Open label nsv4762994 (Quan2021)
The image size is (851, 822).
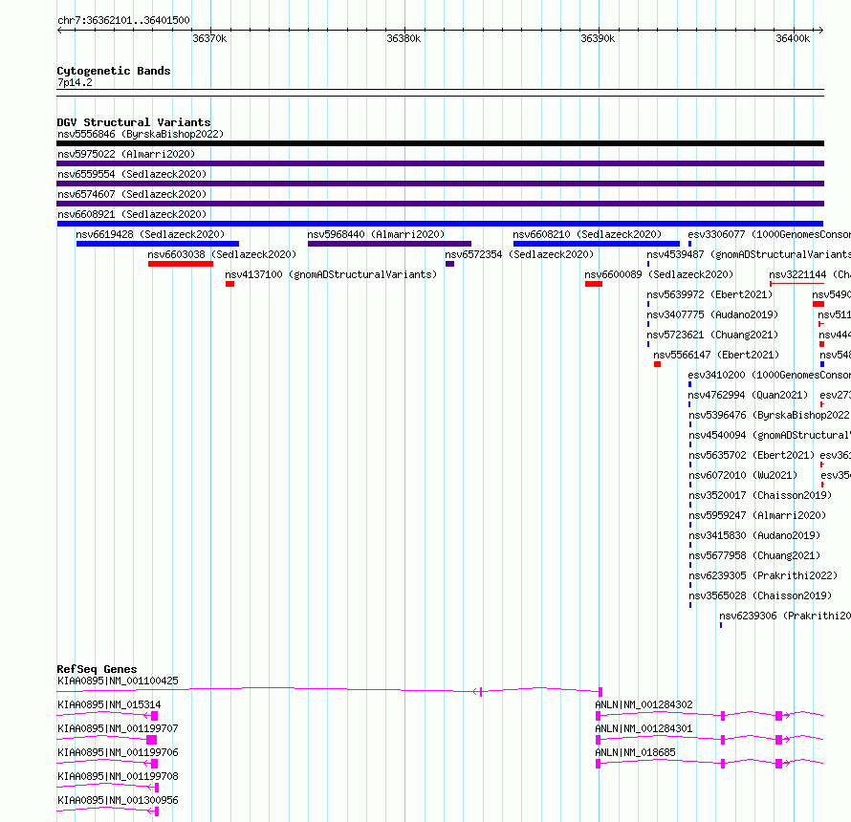click(748, 395)
